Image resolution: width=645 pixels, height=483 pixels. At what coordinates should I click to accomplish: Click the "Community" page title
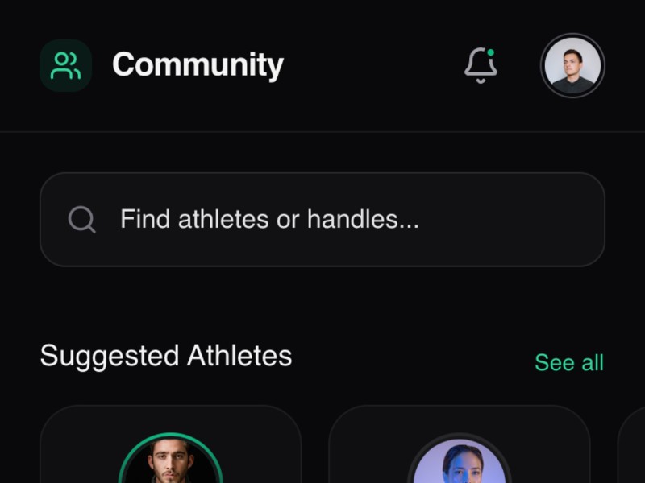pyautogui.click(x=198, y=65)
